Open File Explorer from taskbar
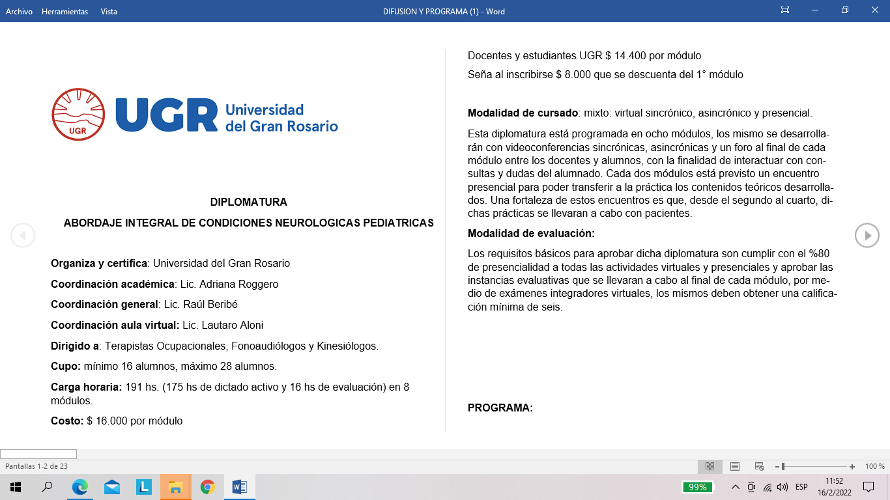This screenshot has height=500, width=890. pyautogui.click(x=175, y=487)
